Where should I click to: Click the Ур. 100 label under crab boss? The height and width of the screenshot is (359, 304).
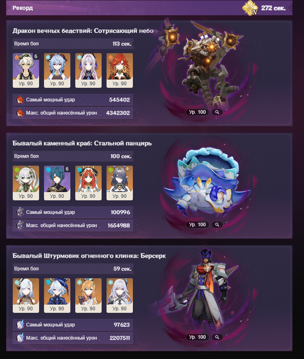[197, 225]
